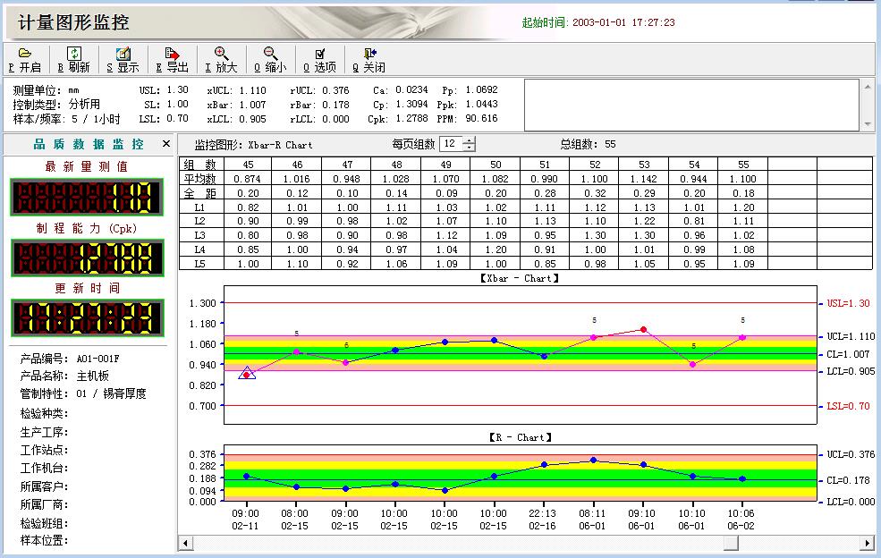This screenshot has width=881, height=558.
Task: Close the 品质数据监控 side panel
Action: coord(165,144)
